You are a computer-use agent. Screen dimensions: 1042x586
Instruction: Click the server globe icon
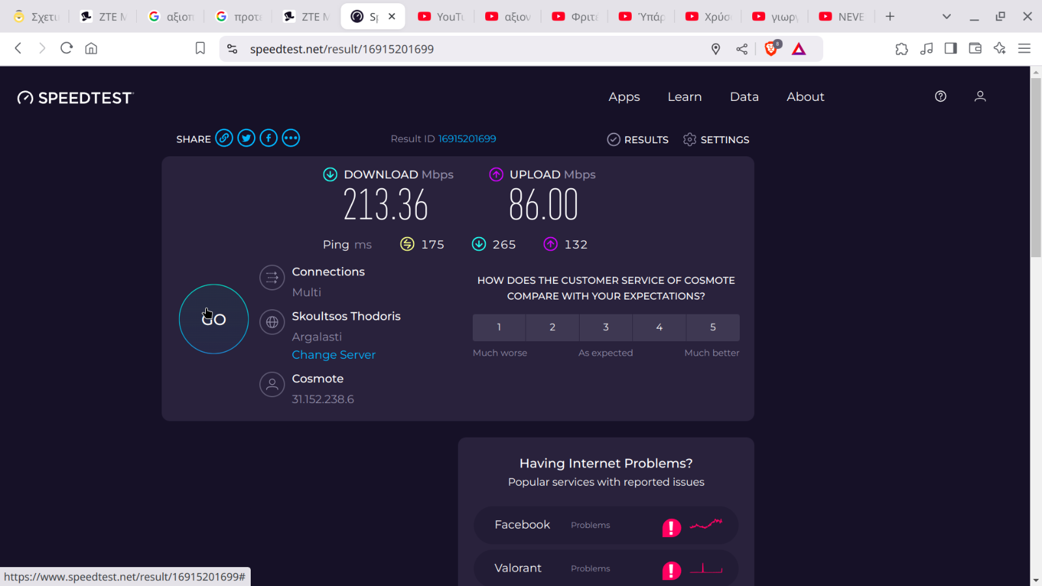click(x=272, y=322)
